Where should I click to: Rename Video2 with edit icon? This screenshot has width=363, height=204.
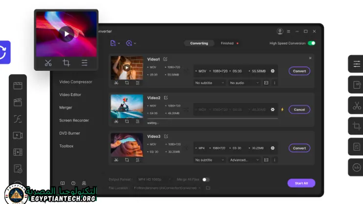pos(166,98)
